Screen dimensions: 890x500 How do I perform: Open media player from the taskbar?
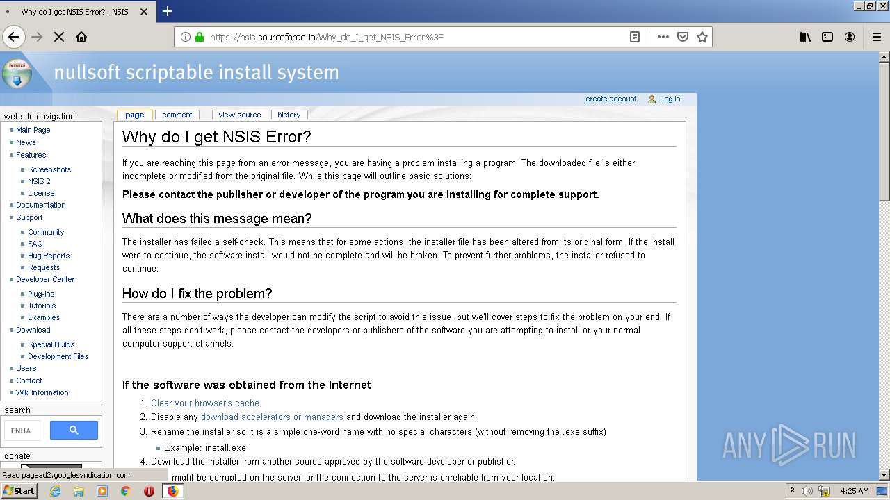click(102, 491)
